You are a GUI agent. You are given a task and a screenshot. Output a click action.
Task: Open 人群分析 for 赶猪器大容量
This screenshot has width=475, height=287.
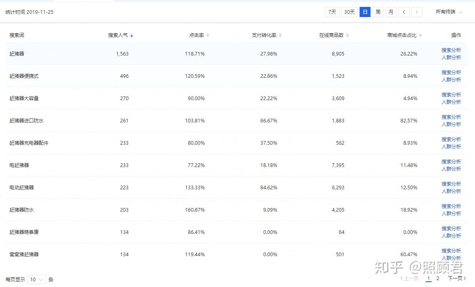point(451,102)
